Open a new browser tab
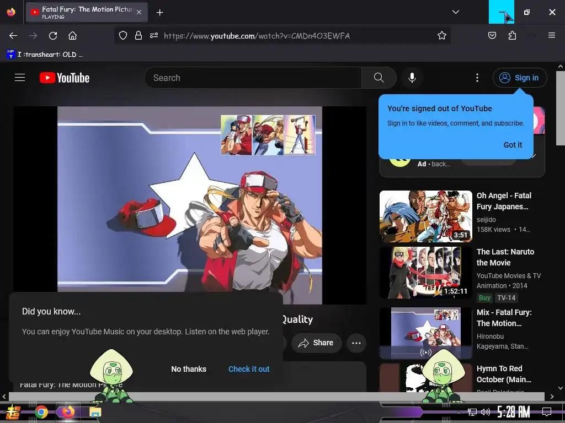This screenshot has width=565, height=423. pyautogui.click(x=159, y=13)
